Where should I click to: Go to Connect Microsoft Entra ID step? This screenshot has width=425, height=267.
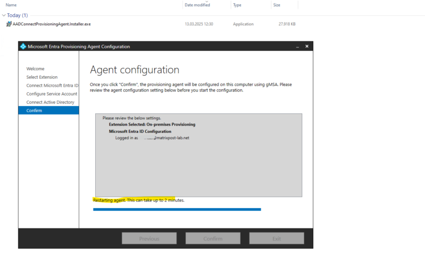[53, 86]
